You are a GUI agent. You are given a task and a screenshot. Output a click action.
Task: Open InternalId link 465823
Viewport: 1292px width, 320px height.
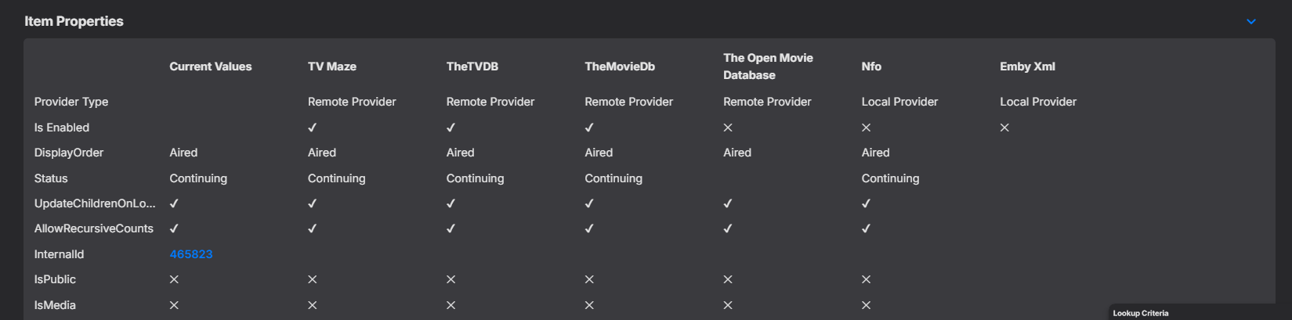click(191, 254)
